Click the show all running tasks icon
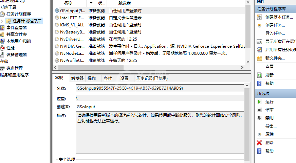Image resolution: width=296 pixels, height=163 pixels. click(x=260, y=42)
